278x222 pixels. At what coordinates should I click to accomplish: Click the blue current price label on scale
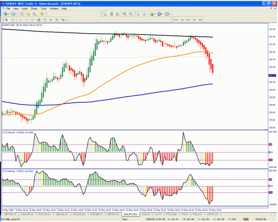pyautogui.click(x=272, y=76)
